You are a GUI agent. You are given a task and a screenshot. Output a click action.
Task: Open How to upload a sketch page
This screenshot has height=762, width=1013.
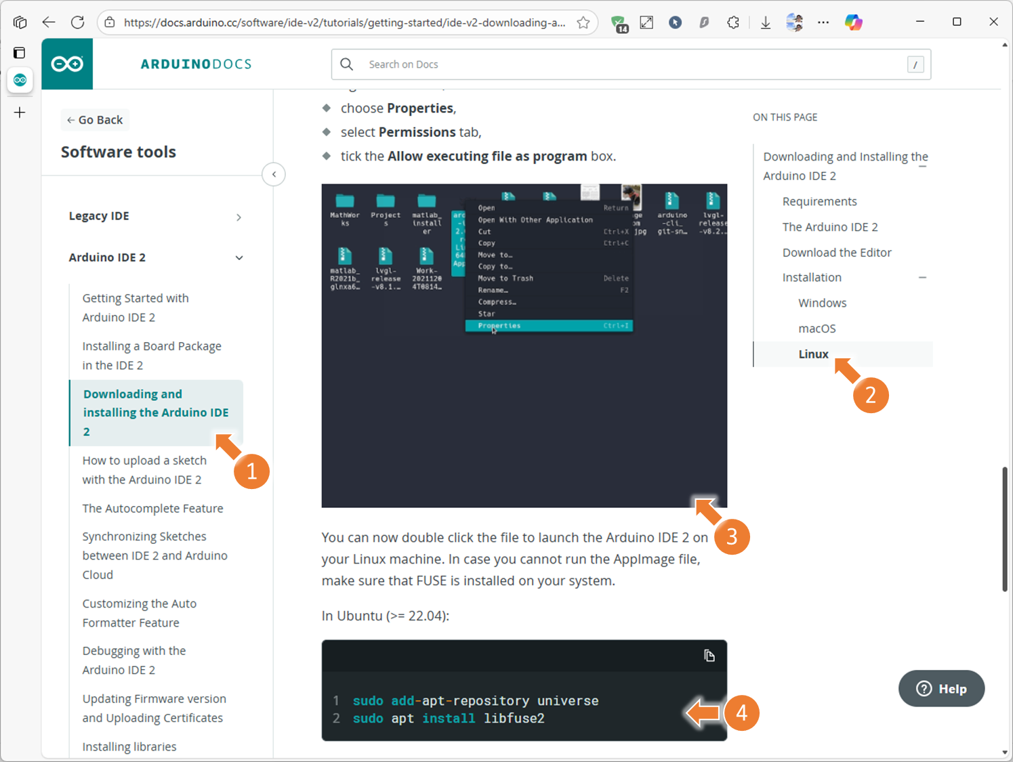pyautogui.click(x=144, y=470)
